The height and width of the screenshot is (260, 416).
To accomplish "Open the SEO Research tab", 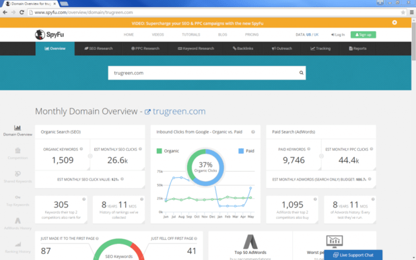I will (98, 48).
